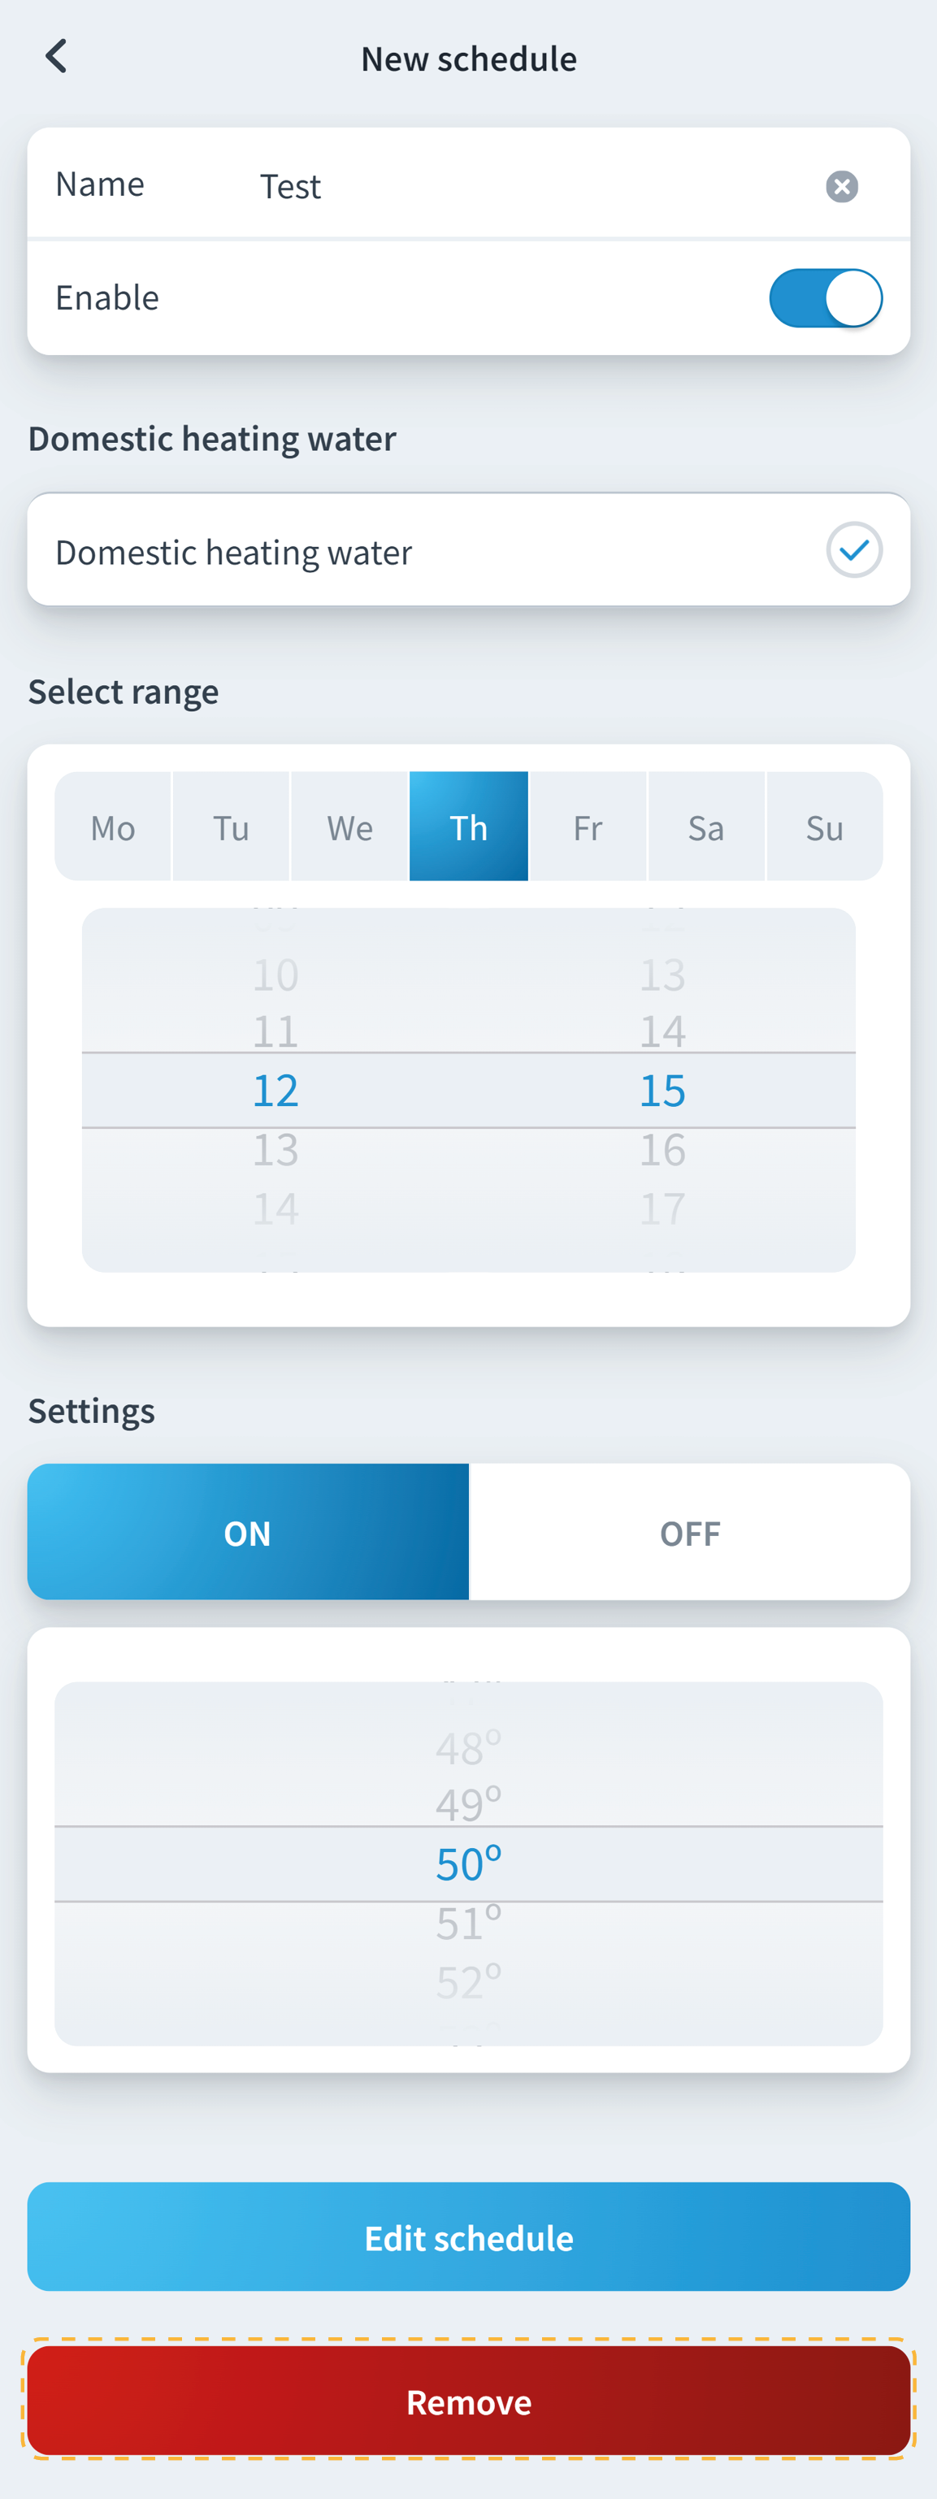Viewport: 937px width, 2499px height.
Task: Go back using the header arrow
Action: (x=57, y=57)
